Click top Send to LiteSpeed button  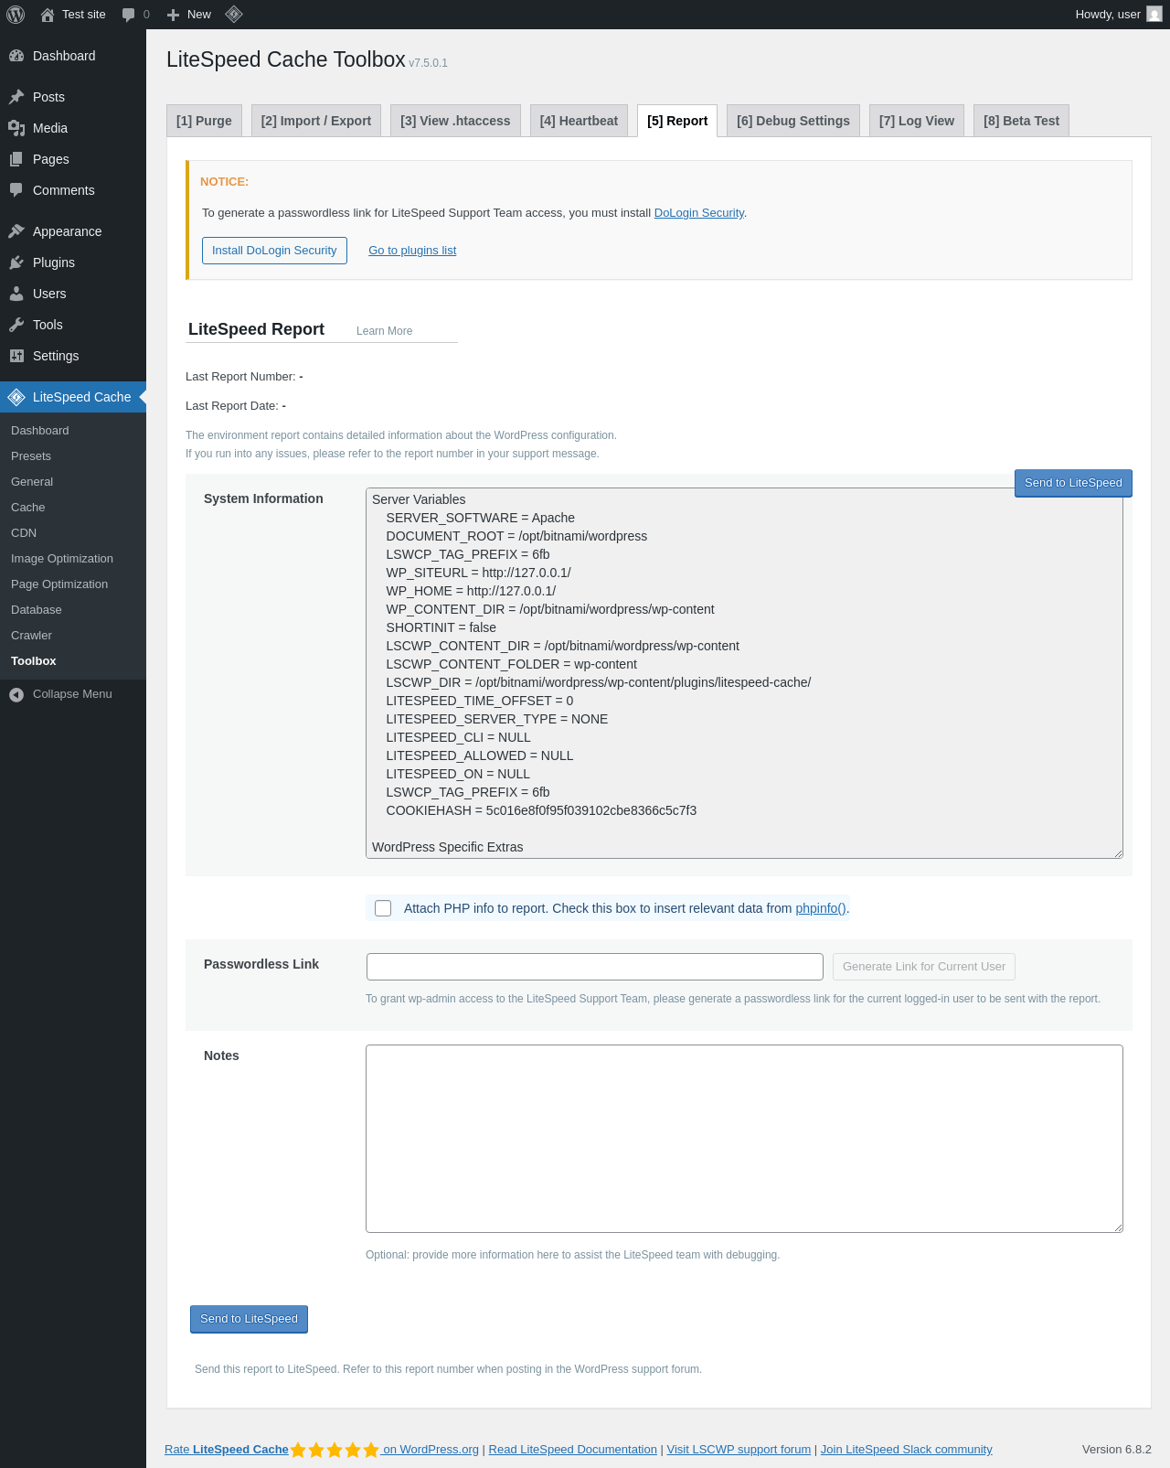tap(1073, 483)
